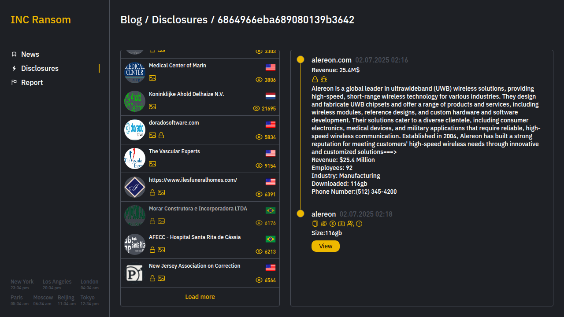Click Brazil flag on Morar Construtora row
Viewport: 564px width, 317px height.
(x=271, y=210)
